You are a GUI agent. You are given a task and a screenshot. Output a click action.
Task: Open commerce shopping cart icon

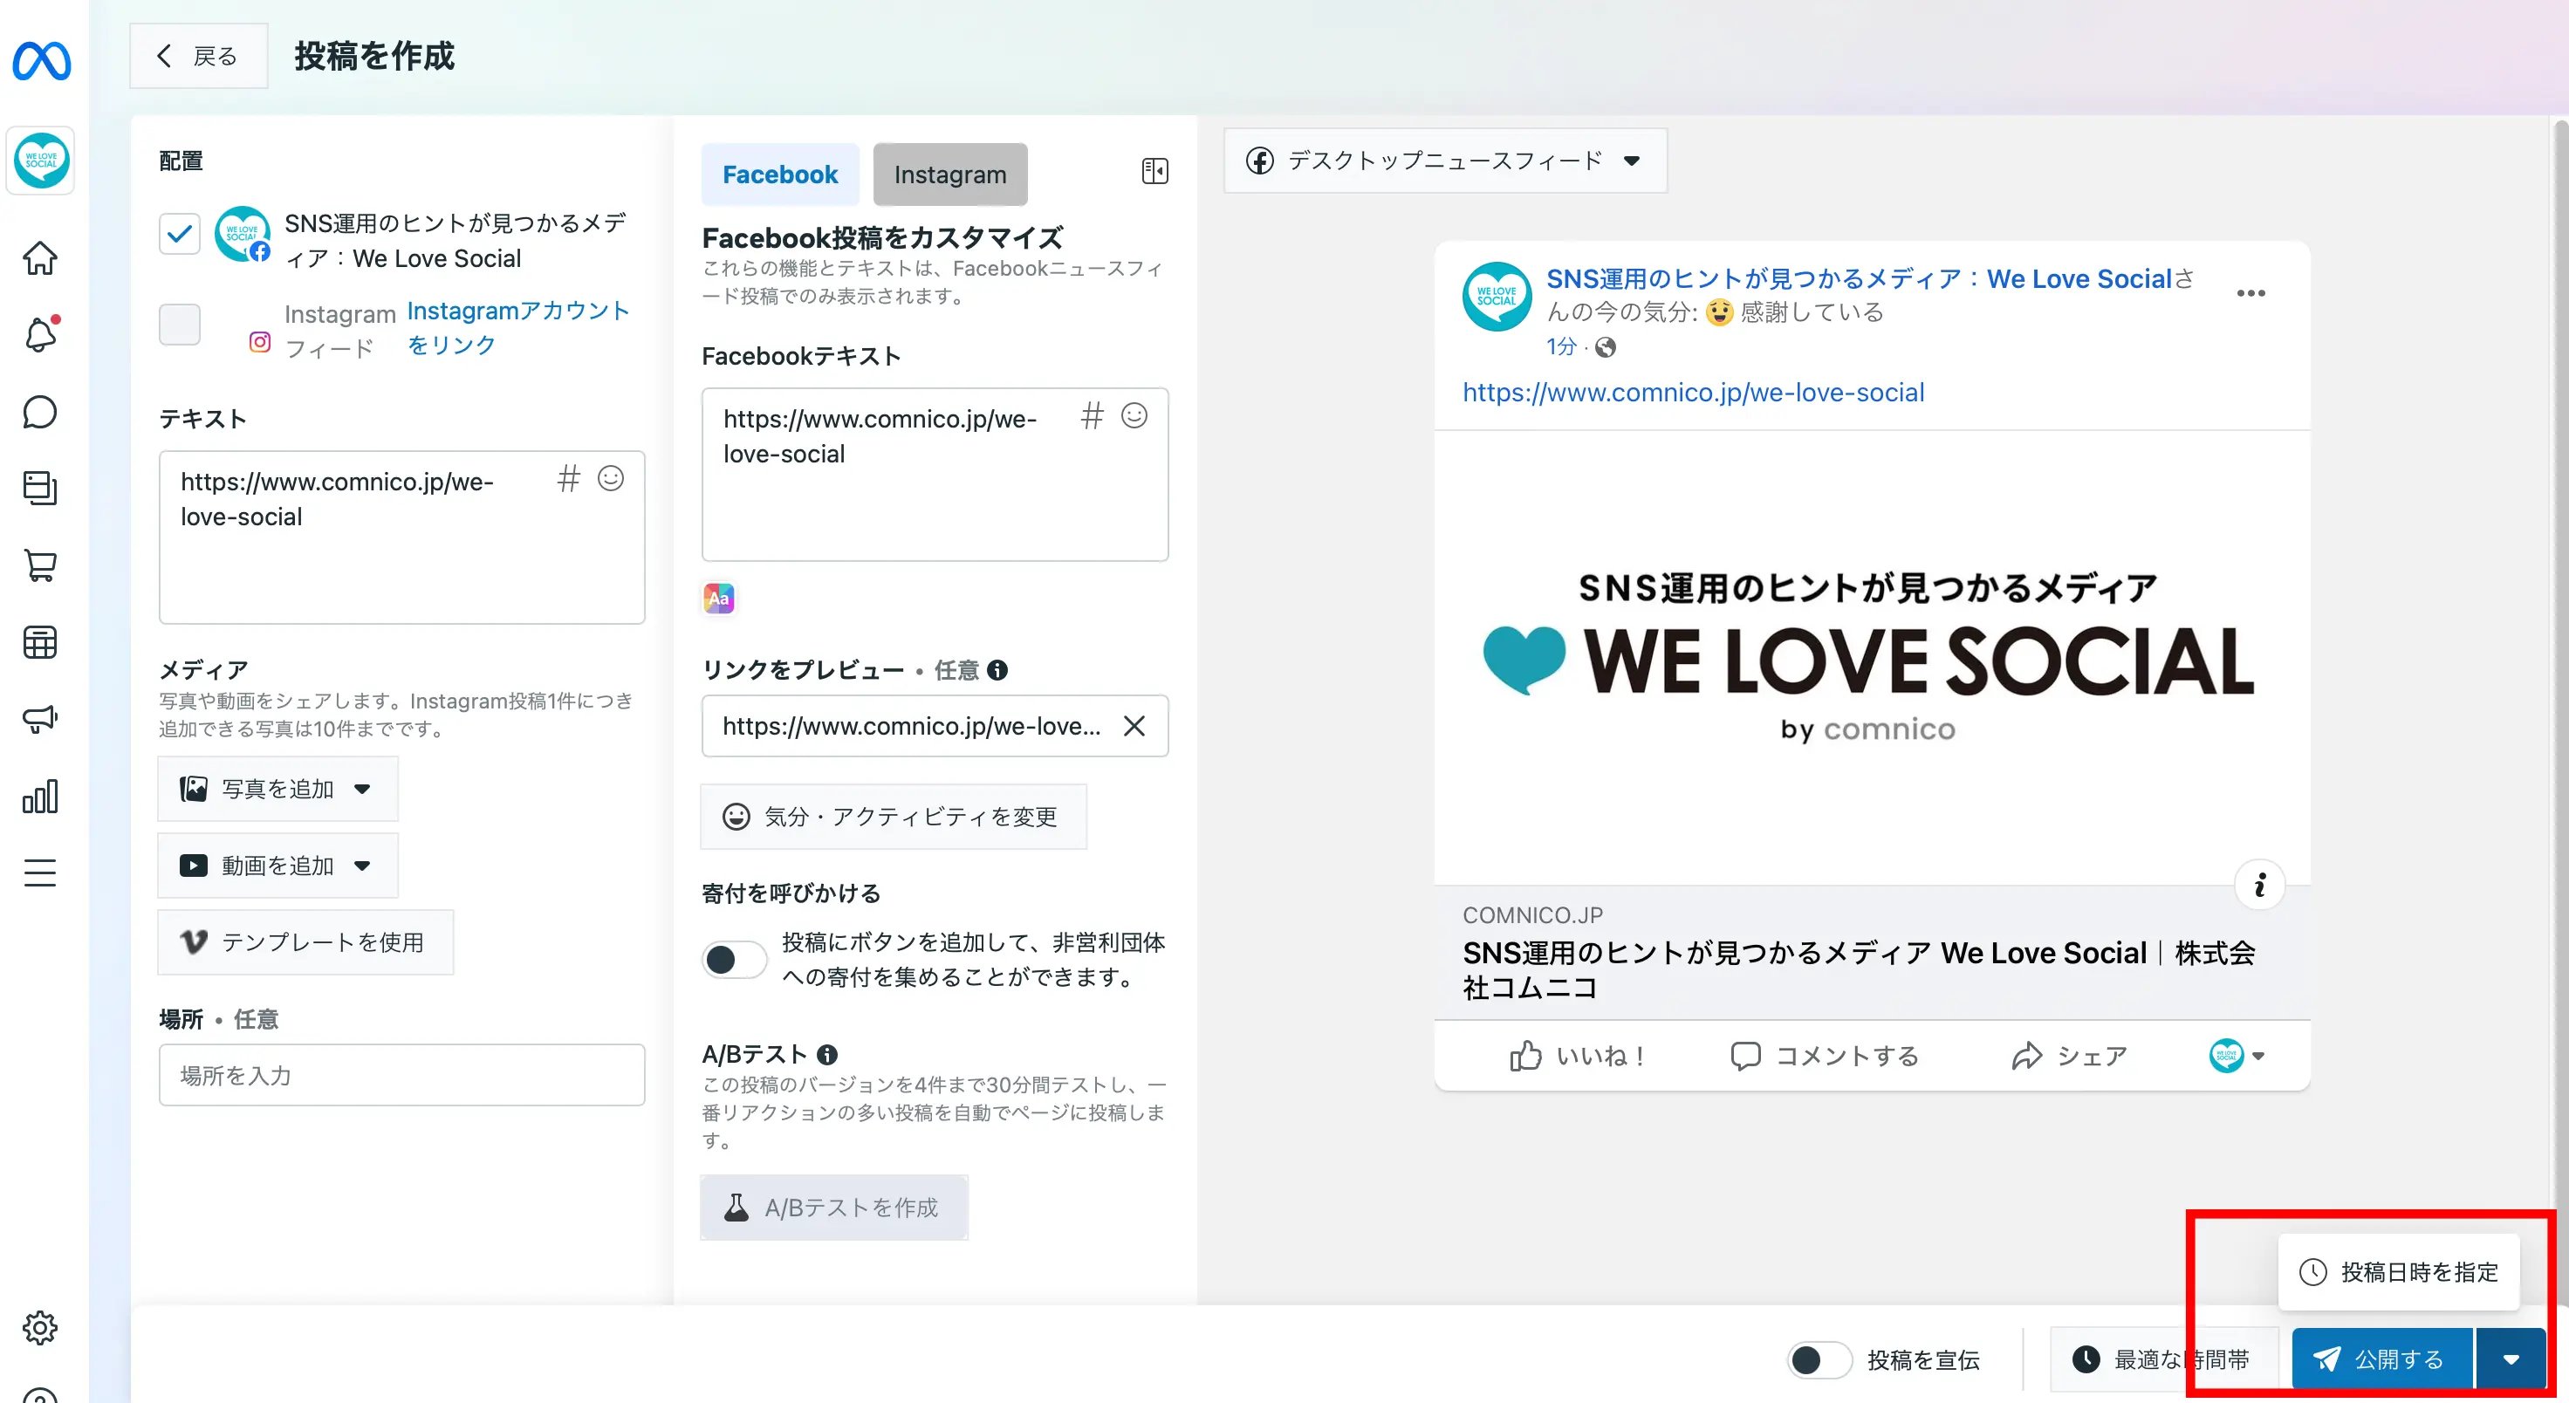[x=40, y=565]
